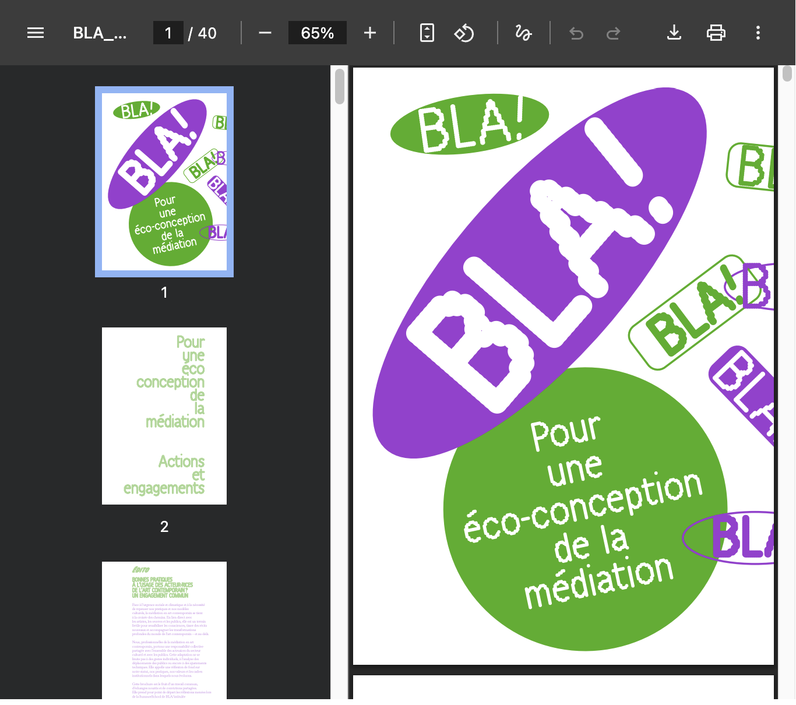Toggle the sidebar with the hamburger menu icon

[x=36, y=33]
